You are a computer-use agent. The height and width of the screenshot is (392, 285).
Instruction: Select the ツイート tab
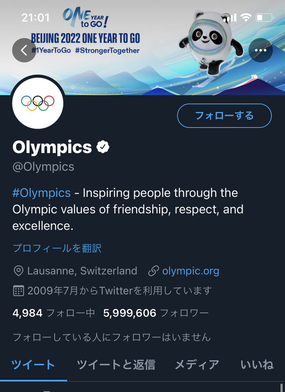pyautogui.click(x=33, y=364)
